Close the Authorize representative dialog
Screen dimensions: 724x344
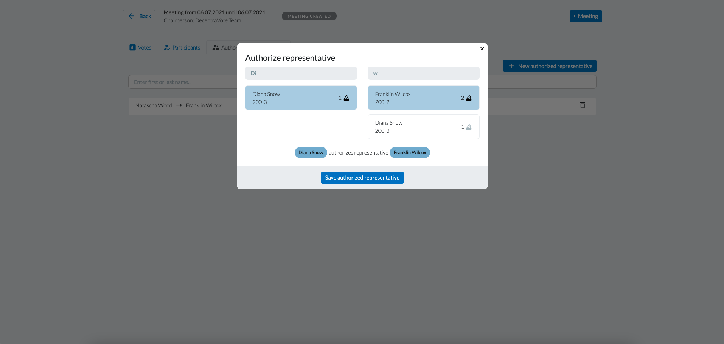click(x=482, y=49)
